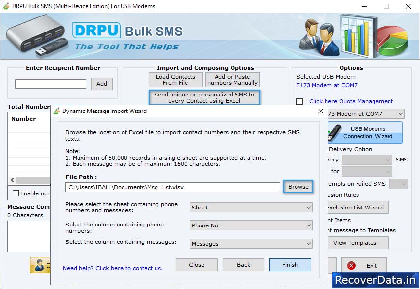Screen dimensions: 420x289
Task: Focus the File Path text field
Action: (x=172, y=187)
